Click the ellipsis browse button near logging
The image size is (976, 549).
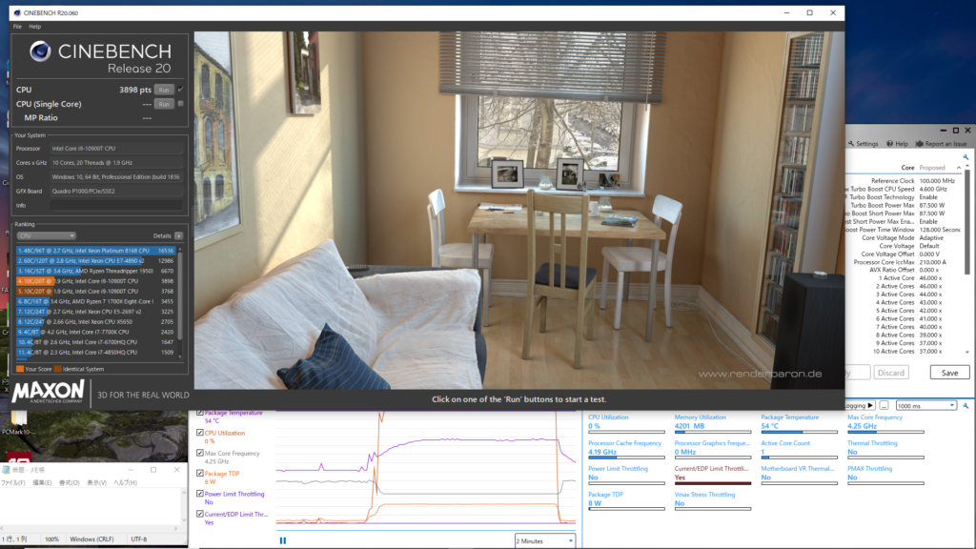884,406
